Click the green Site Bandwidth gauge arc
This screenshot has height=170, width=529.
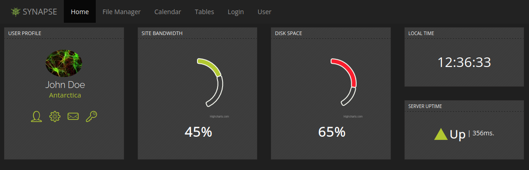point(210,66)
